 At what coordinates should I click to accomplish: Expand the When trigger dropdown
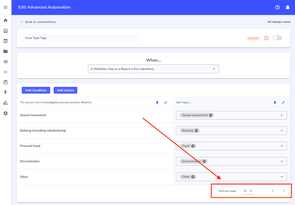click(214, 69)
